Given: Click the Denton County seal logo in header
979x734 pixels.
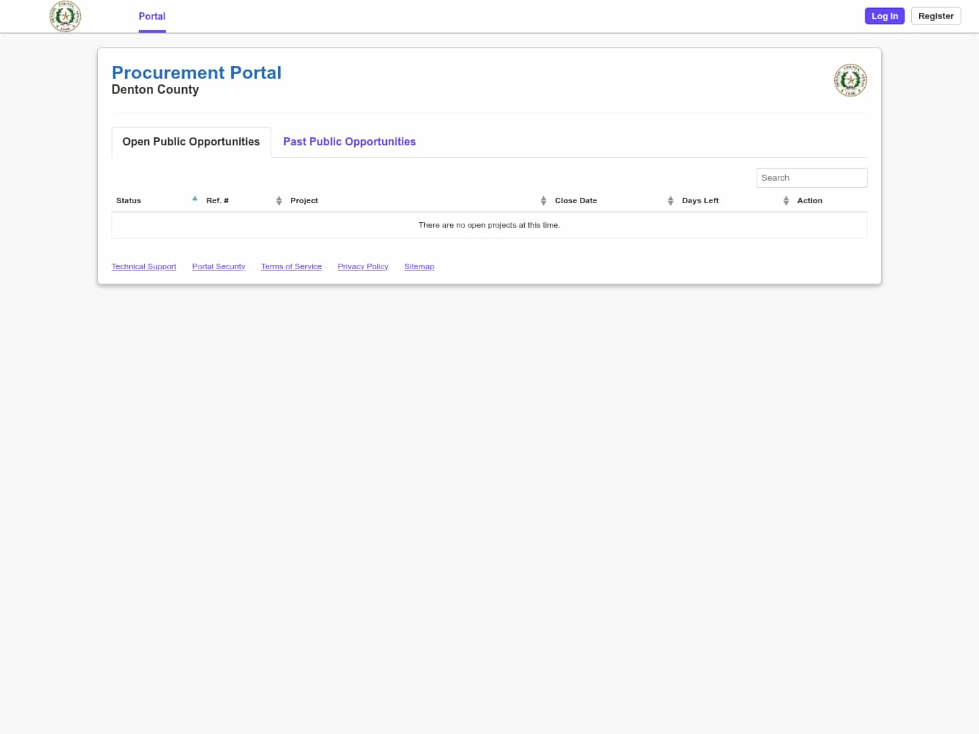Looking at the screenshot, I should pyautogui.click(x=65, y=16).
